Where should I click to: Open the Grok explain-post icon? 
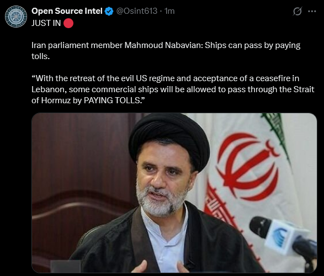point(298,11)
